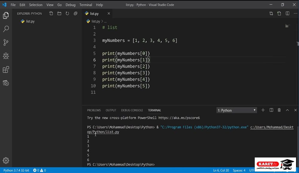
Task: Switch to the PROBLEMS panel tab
Action: 94,110
